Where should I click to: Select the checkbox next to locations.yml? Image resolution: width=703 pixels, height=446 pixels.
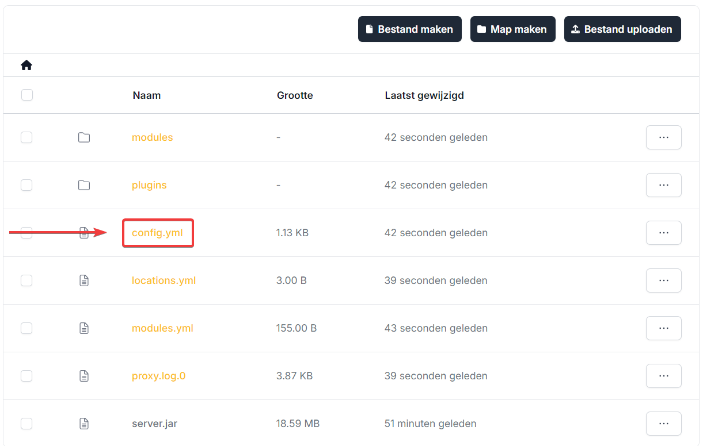(x=26, y=280)
